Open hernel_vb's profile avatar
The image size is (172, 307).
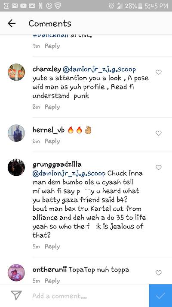(16, 133)
